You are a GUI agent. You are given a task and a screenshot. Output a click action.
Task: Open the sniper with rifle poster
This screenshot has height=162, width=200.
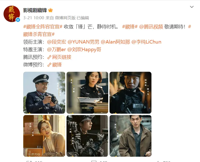click(87, 136)
